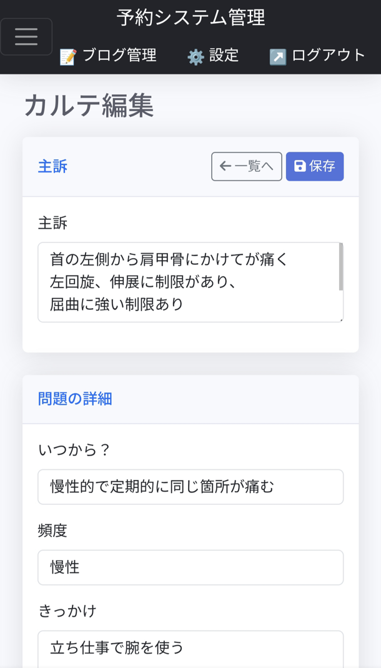381x668 pixels.
Task: Click the 予約システム管理 header title
Action: click(190, 18)
